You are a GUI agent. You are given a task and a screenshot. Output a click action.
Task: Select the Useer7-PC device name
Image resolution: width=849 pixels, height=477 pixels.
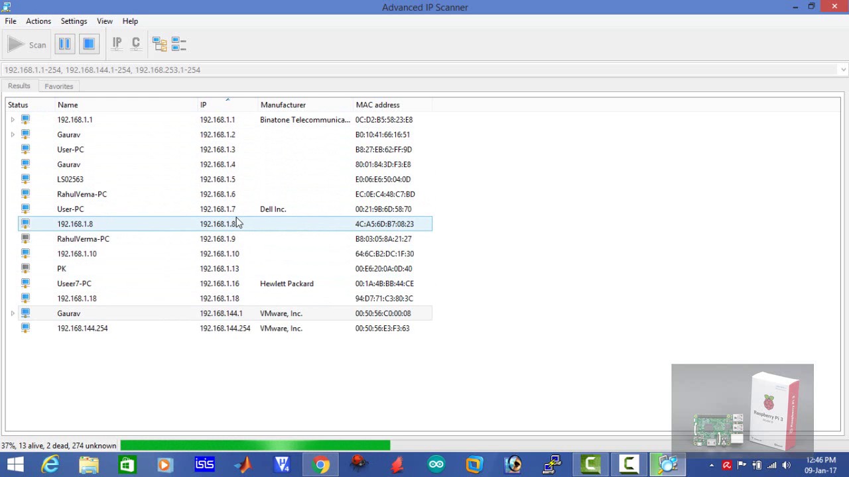click(74, 284)
